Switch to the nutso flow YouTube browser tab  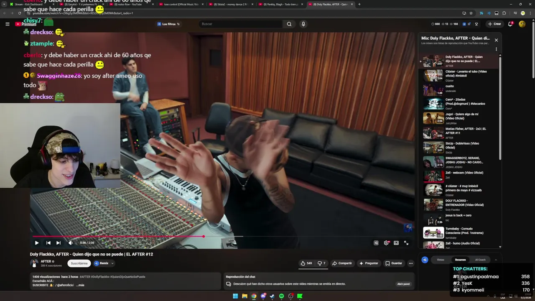click(x=131, y=4)
